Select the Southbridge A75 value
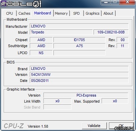Image resolution: width=136 pixels, height=131 pixels. 79,46
